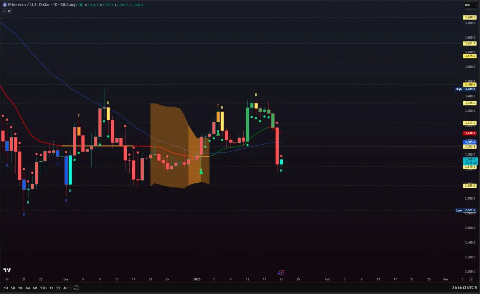This screenshot has height=294, width=480.
Task: Click the green market status dot
Action: click(x=80, y=5)
